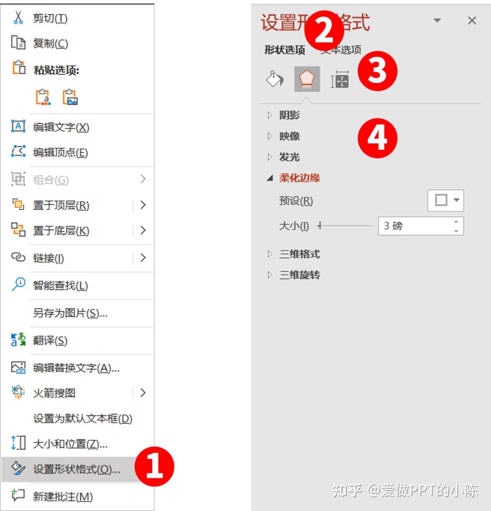Select the Effects pentagon icon
Screen dimensions: 491x511
point(307,79)
